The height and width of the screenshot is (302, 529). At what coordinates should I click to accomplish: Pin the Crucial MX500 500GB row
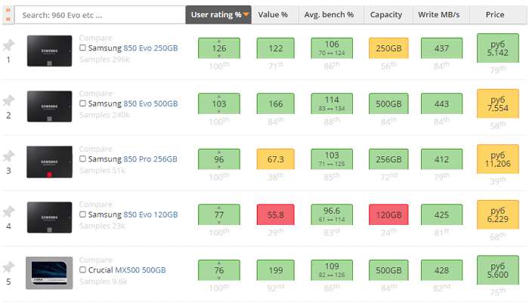(8, 267)
